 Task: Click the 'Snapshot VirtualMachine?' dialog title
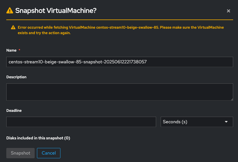point(56,11)
